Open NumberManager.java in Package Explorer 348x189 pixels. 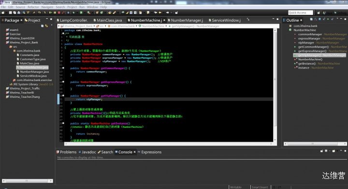coord(34,72)
